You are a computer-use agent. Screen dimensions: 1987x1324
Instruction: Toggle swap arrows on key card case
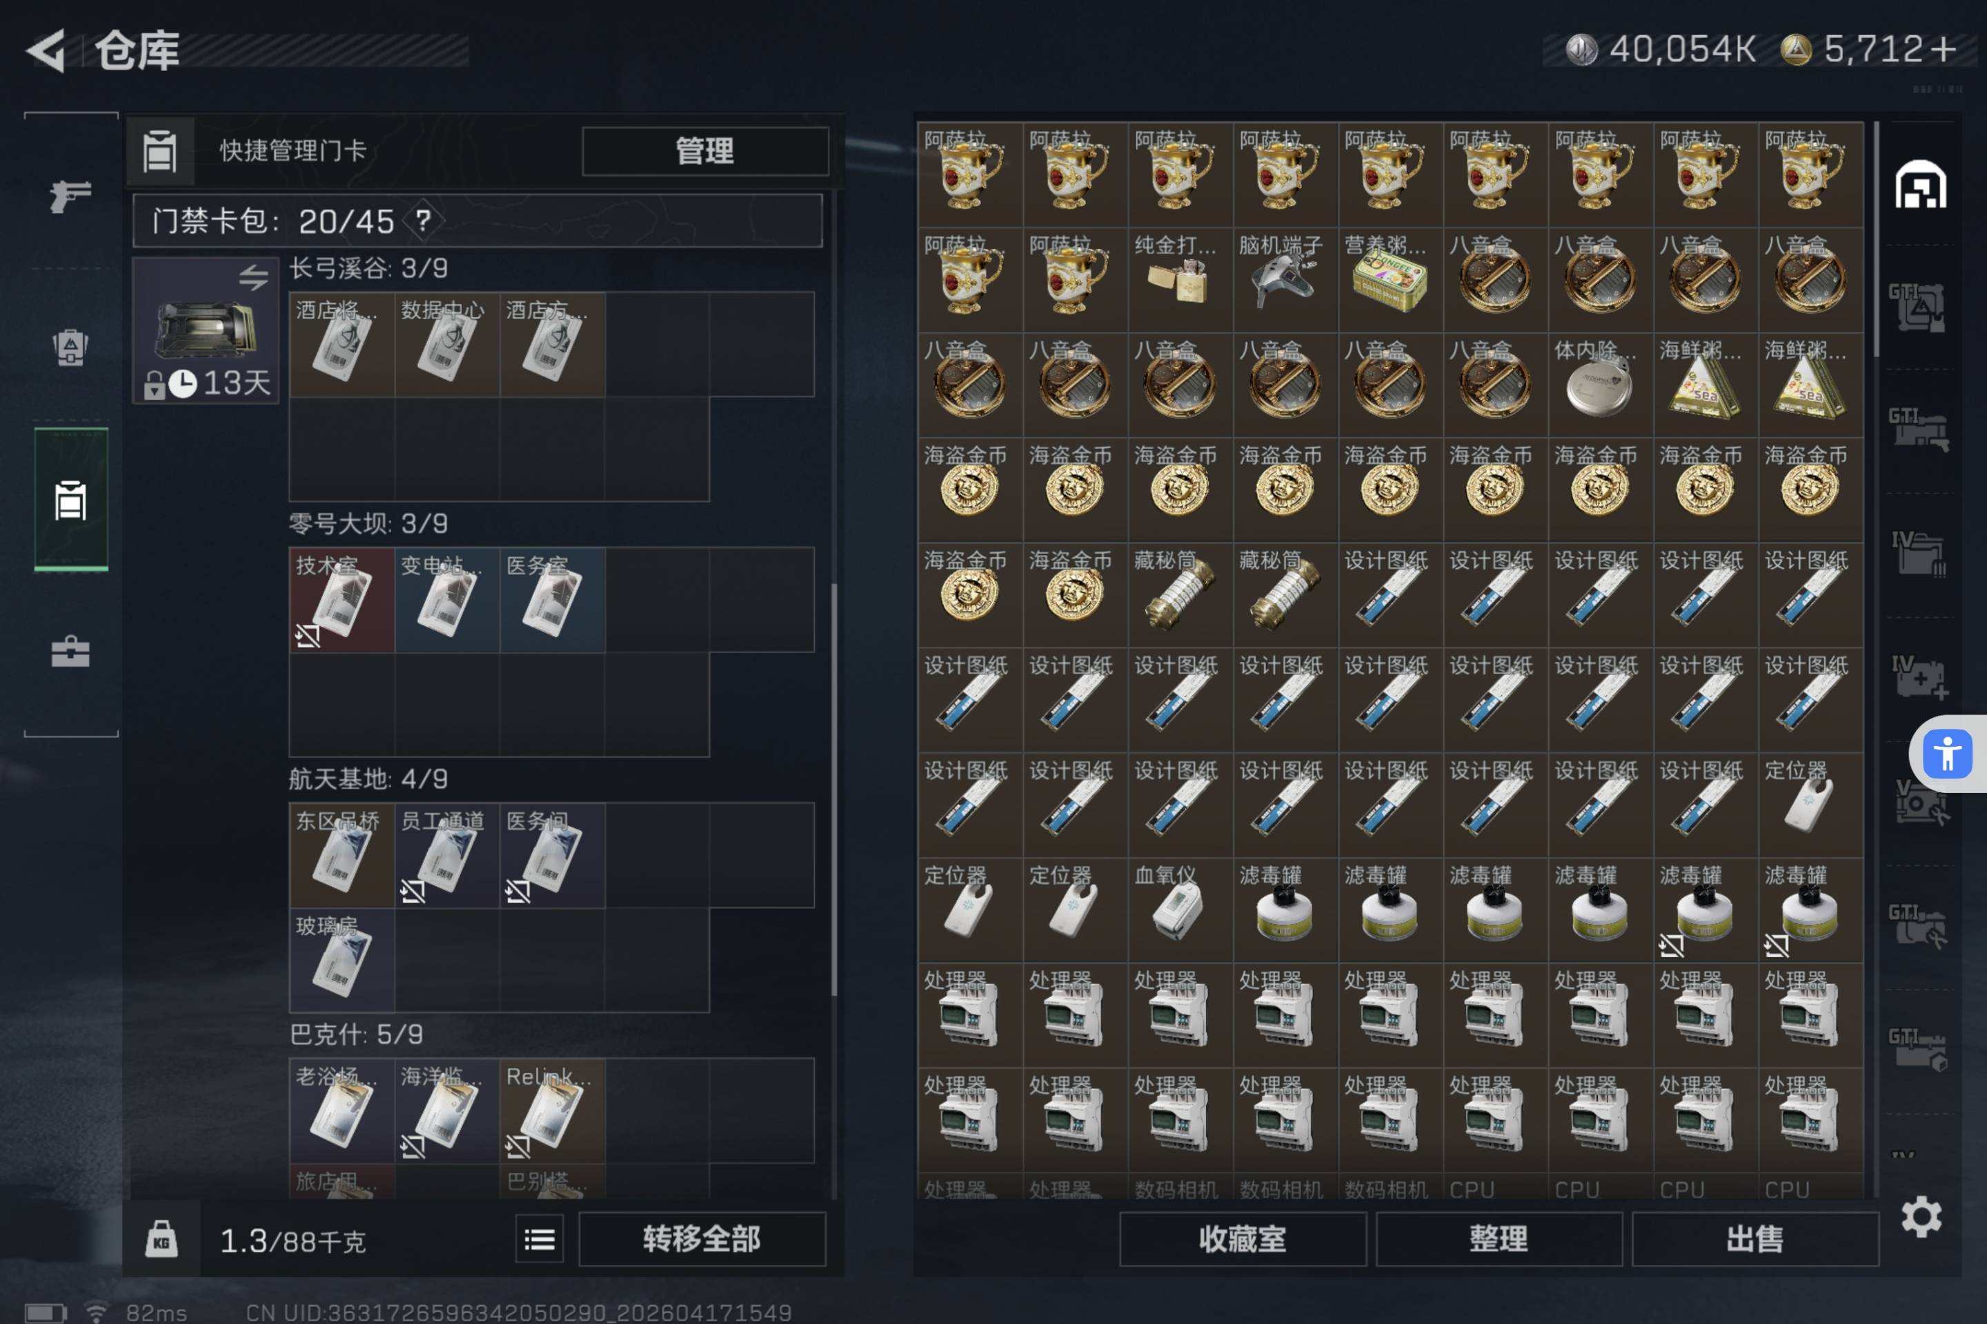(x=253, y=277)
